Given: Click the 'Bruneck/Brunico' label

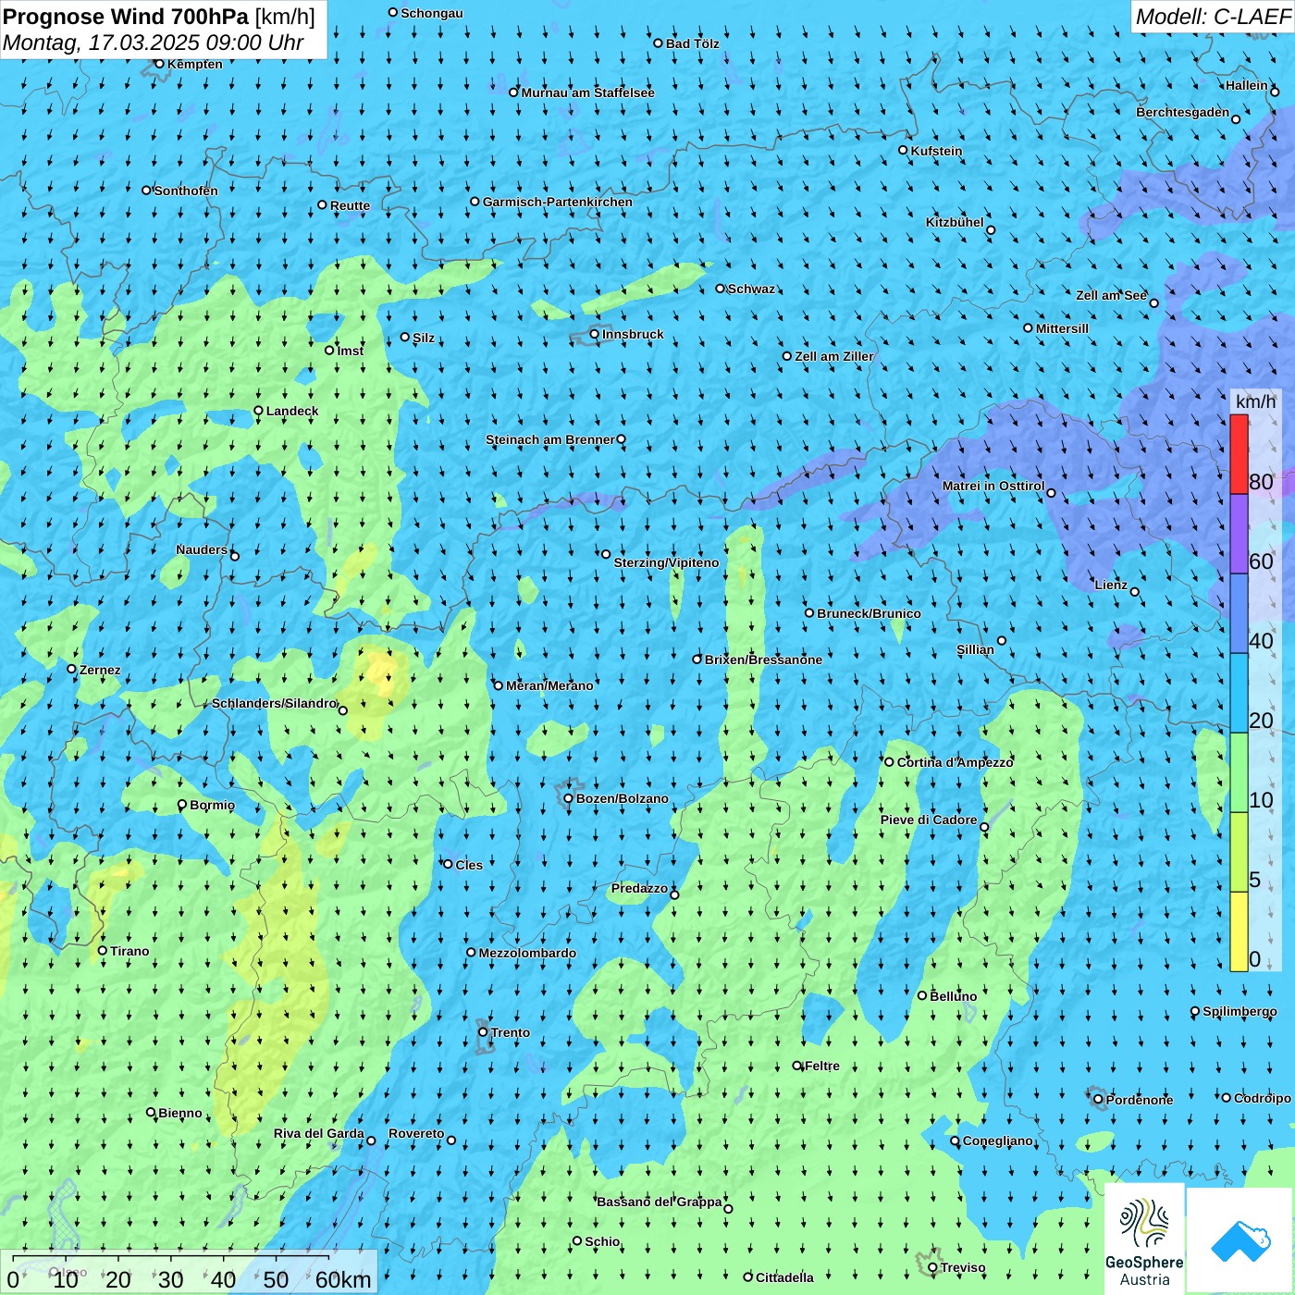Looking at the screenshot, I should (x=869, y=613).
